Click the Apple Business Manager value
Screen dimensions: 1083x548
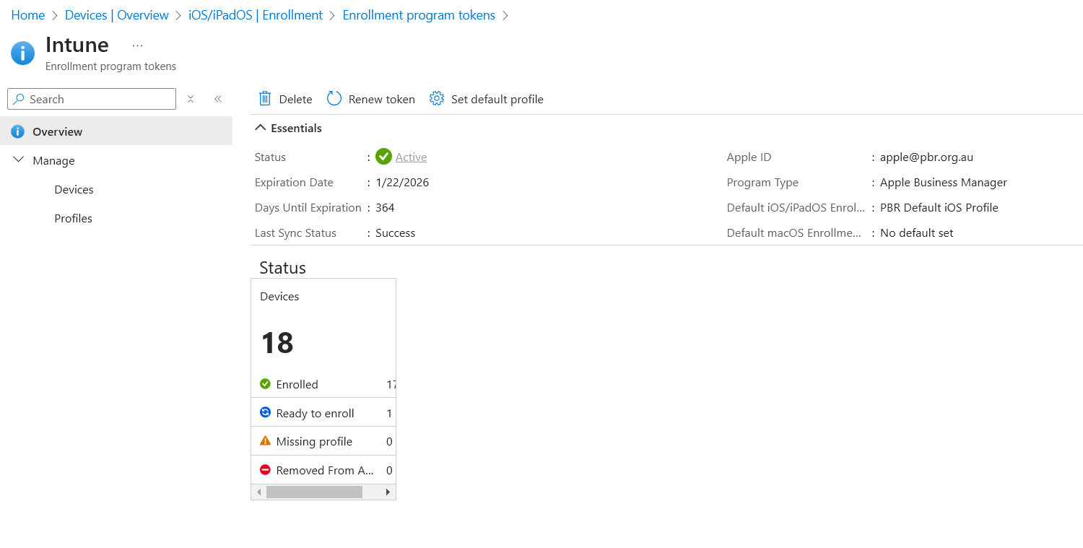click(x=943, y=182)
